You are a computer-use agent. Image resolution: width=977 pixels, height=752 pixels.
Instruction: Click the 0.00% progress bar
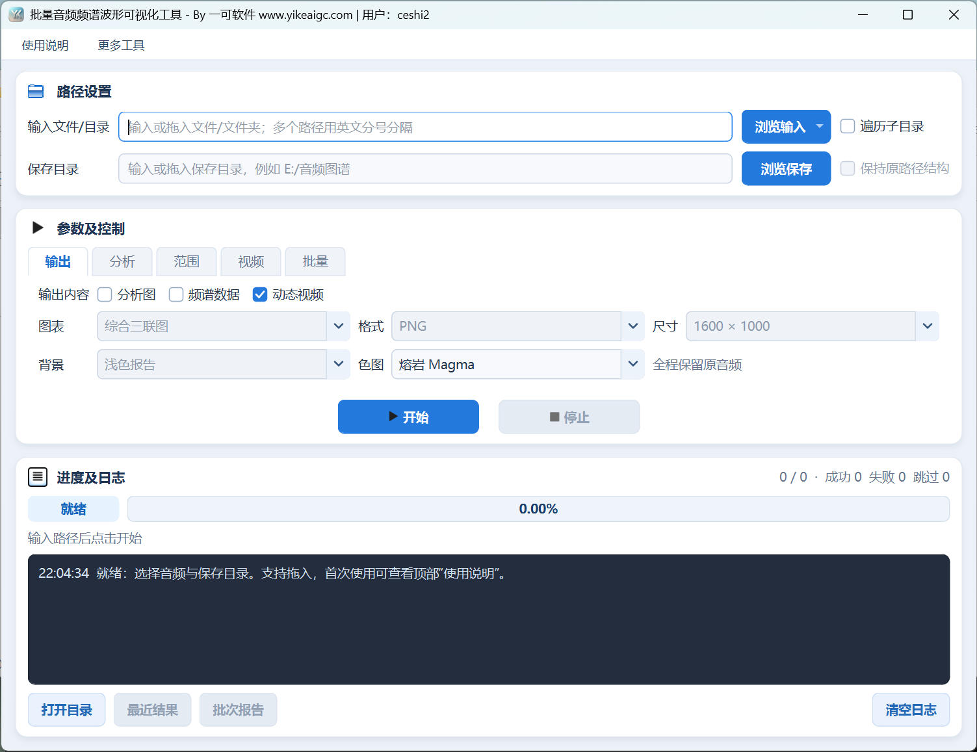click(538, 509)
